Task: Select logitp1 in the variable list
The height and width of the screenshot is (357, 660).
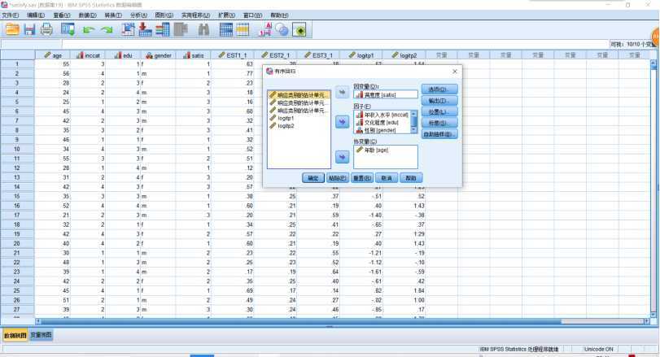Action: click(286, 118)
